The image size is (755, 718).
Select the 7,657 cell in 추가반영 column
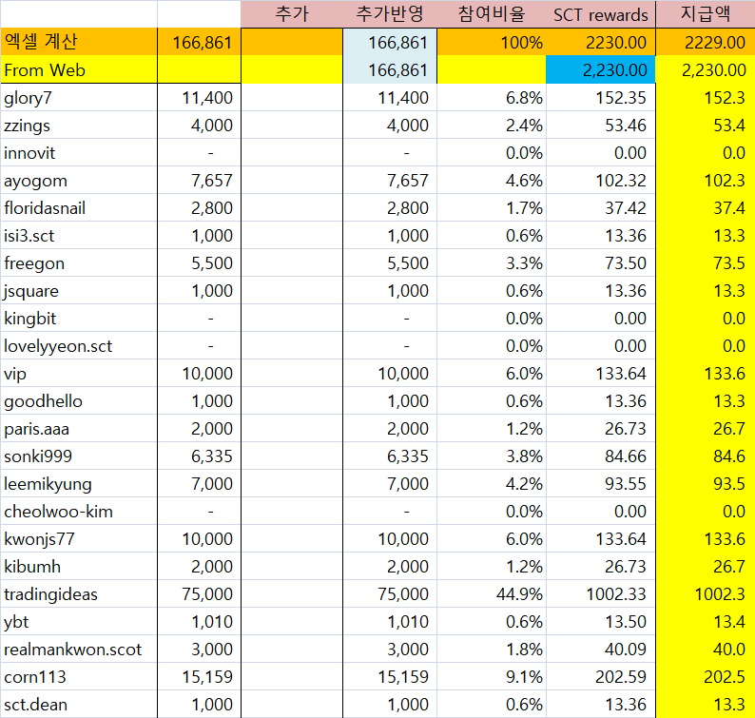point(390,181)
